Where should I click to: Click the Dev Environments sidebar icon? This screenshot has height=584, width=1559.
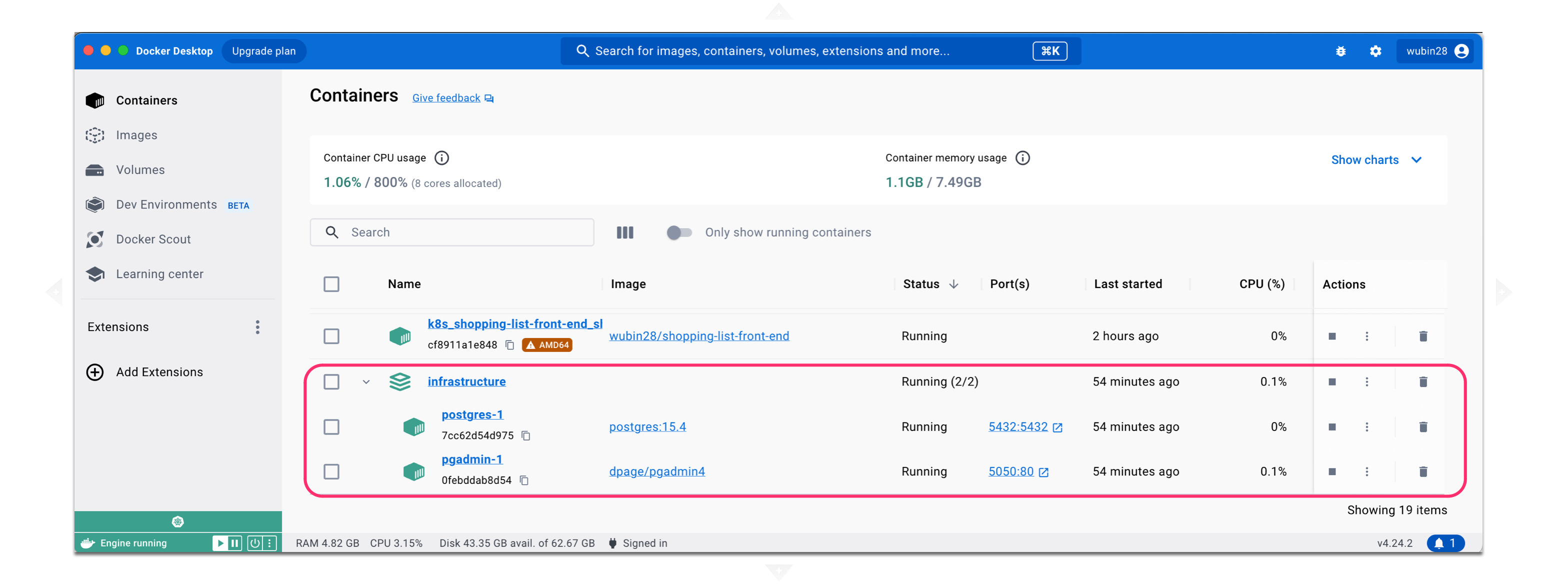point(95,205)
